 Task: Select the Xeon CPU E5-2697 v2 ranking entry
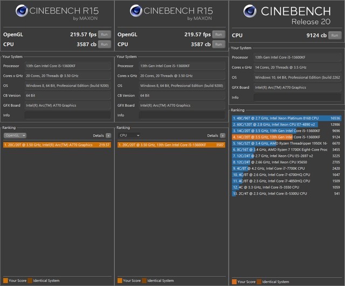point(286,156)
